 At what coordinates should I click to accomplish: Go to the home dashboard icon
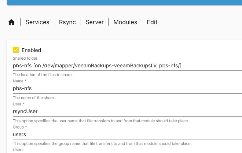click(x=11, y=22)
